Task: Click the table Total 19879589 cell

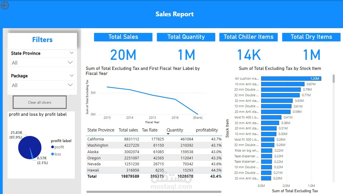Action: 130,176
